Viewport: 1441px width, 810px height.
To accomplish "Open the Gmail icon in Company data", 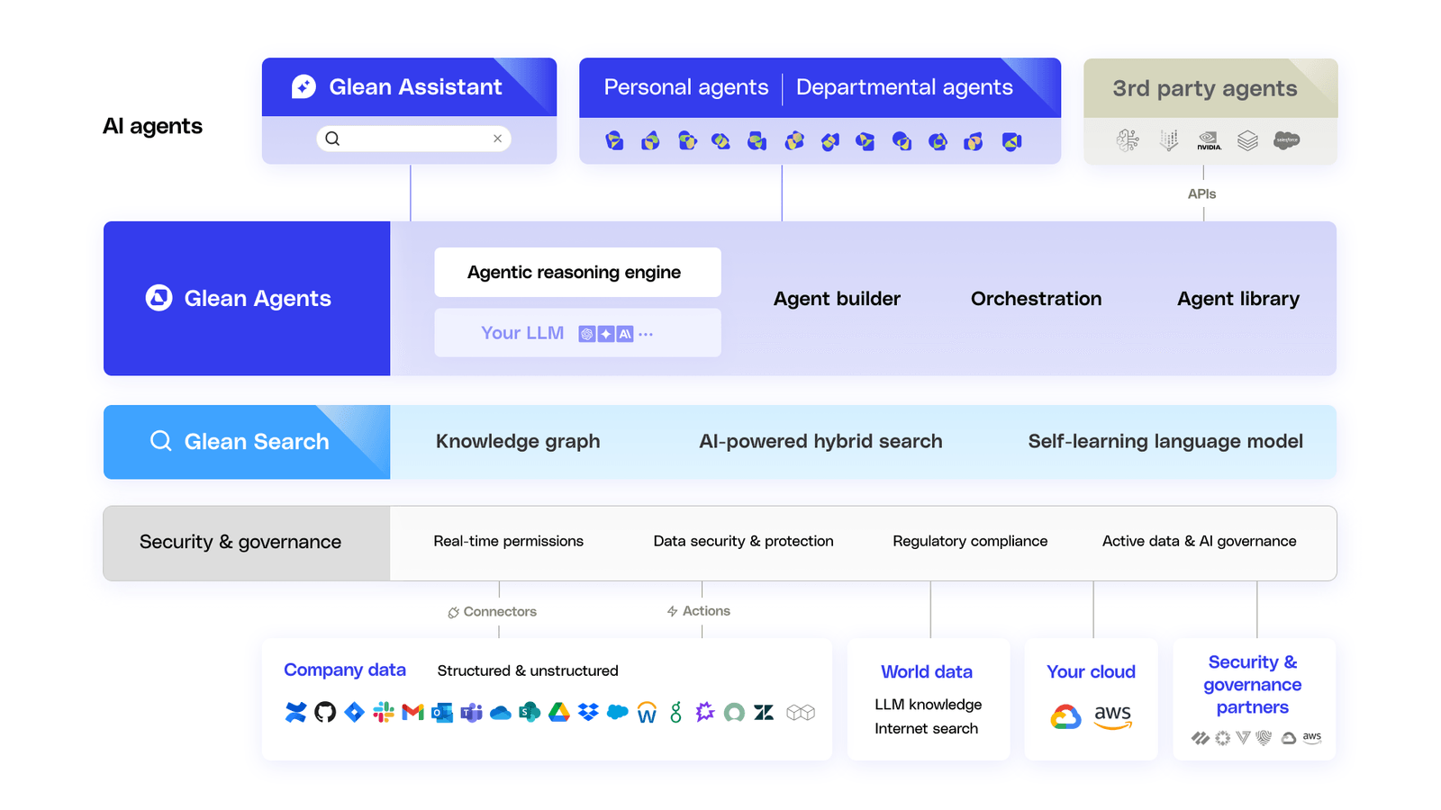I will click(413, 712).
